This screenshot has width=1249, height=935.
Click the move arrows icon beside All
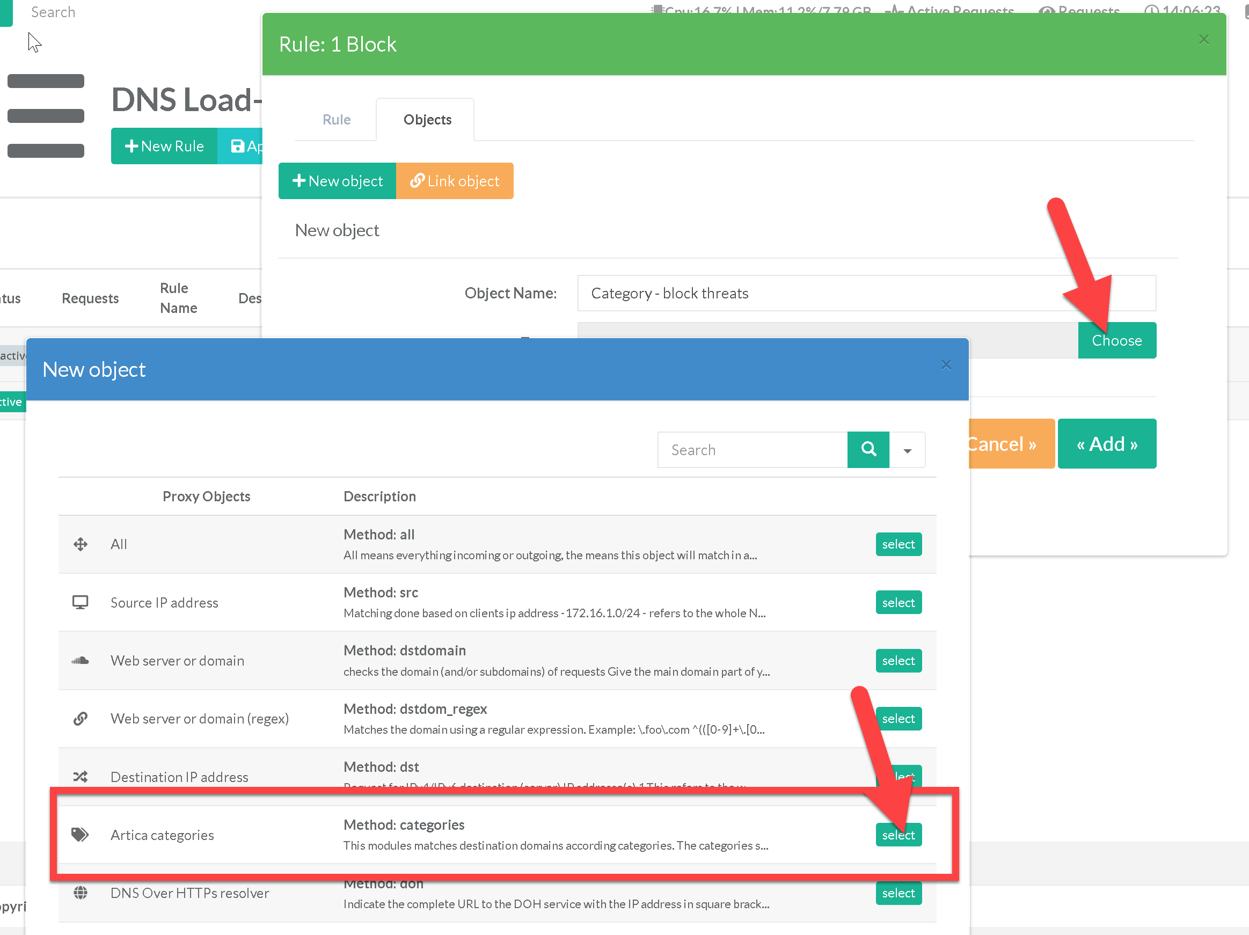80,544
